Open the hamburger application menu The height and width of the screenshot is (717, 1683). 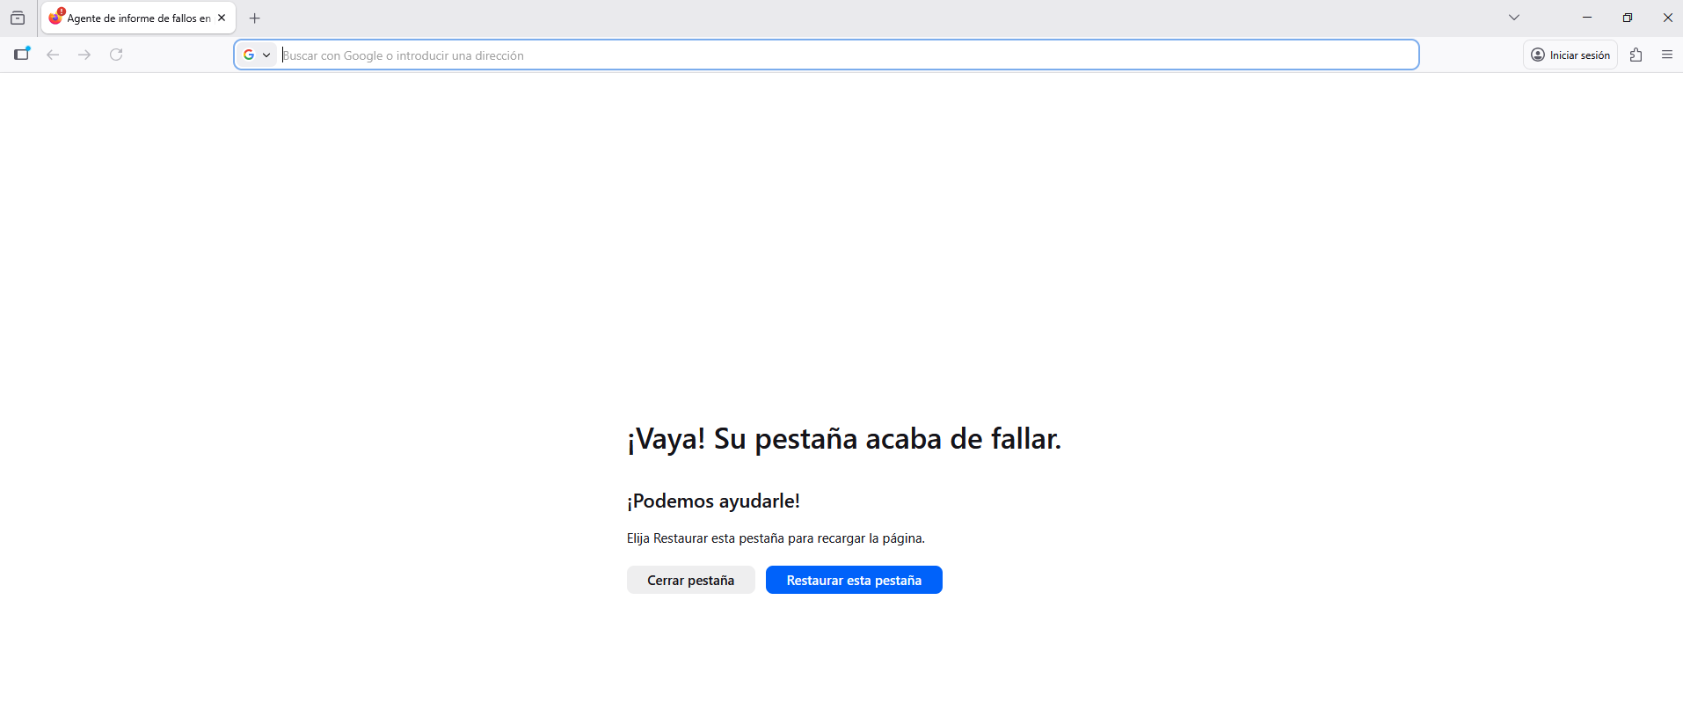1667,55
